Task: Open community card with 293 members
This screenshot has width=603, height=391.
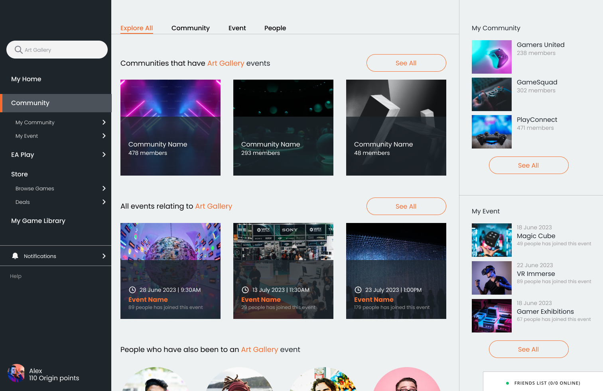Action: pos(283,127)
